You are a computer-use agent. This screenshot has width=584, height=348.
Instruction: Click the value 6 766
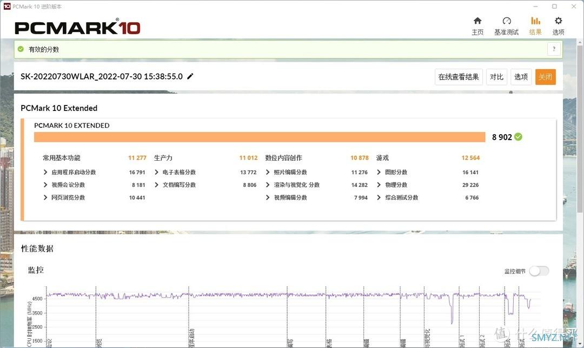[472, 198]
